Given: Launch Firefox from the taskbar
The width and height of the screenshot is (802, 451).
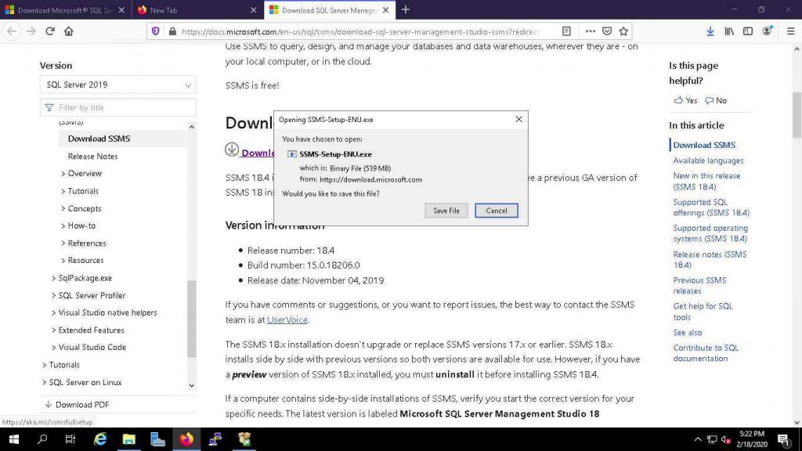Looking at the screenshot, I should pos(186,440).
